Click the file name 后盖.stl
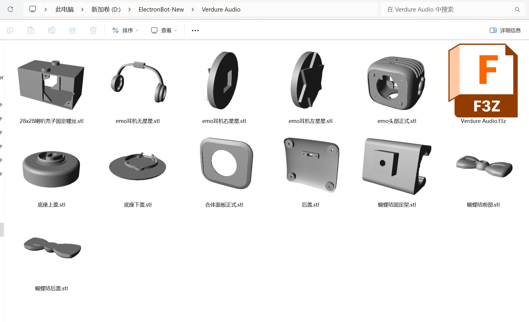The image size is (529, 322). point(311,205)
